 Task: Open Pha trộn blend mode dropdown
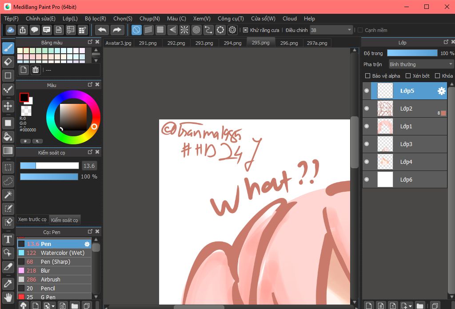(421, 64)
